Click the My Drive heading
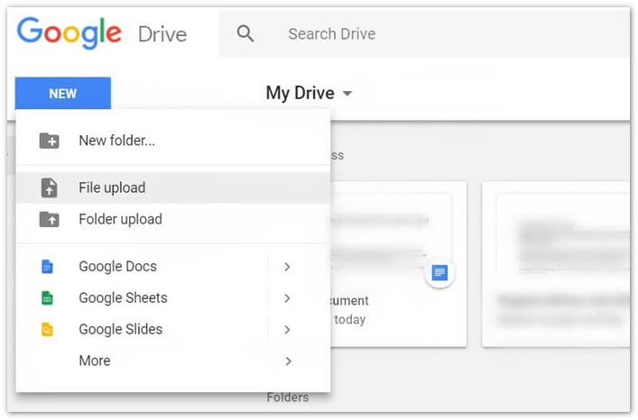 [x=301, y=93]
